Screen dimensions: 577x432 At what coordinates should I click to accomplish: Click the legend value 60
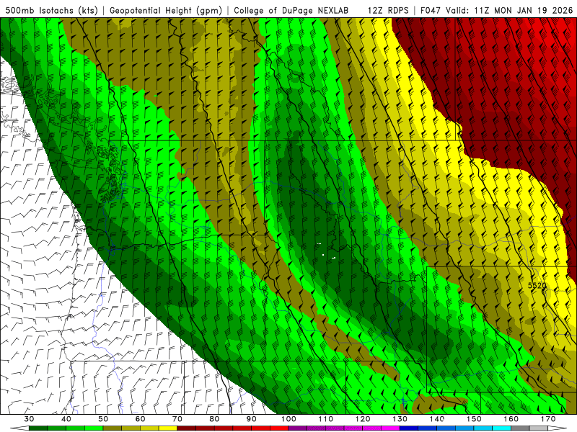point(140,419)
